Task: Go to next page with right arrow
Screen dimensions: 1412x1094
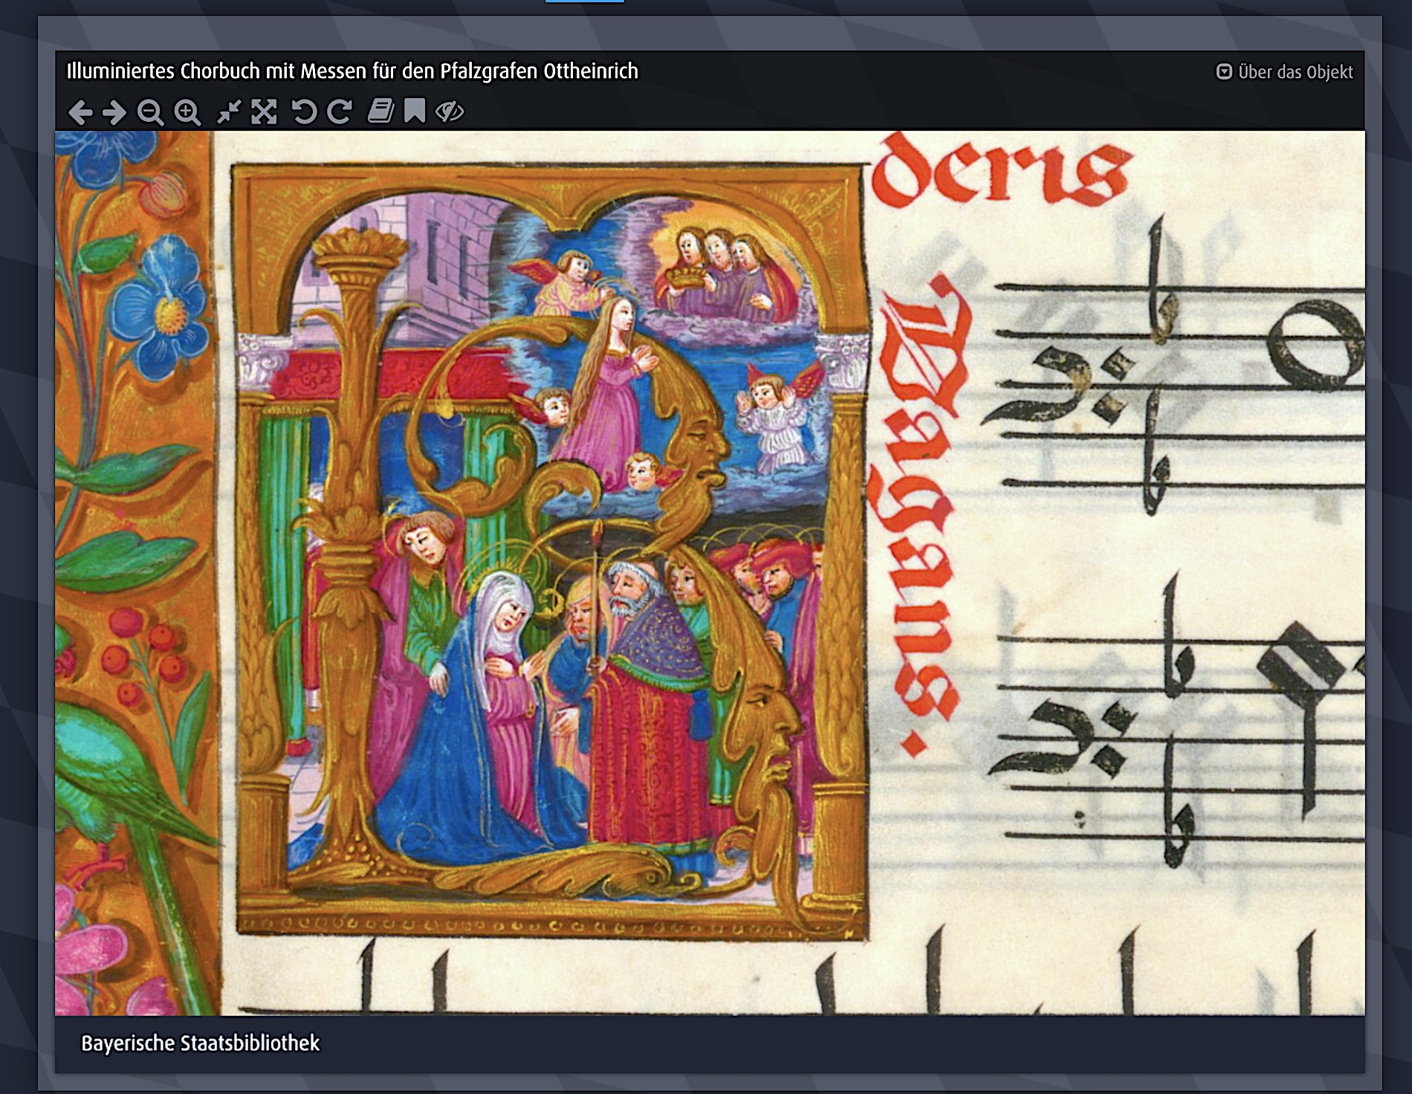Action: tap(114, 112)
